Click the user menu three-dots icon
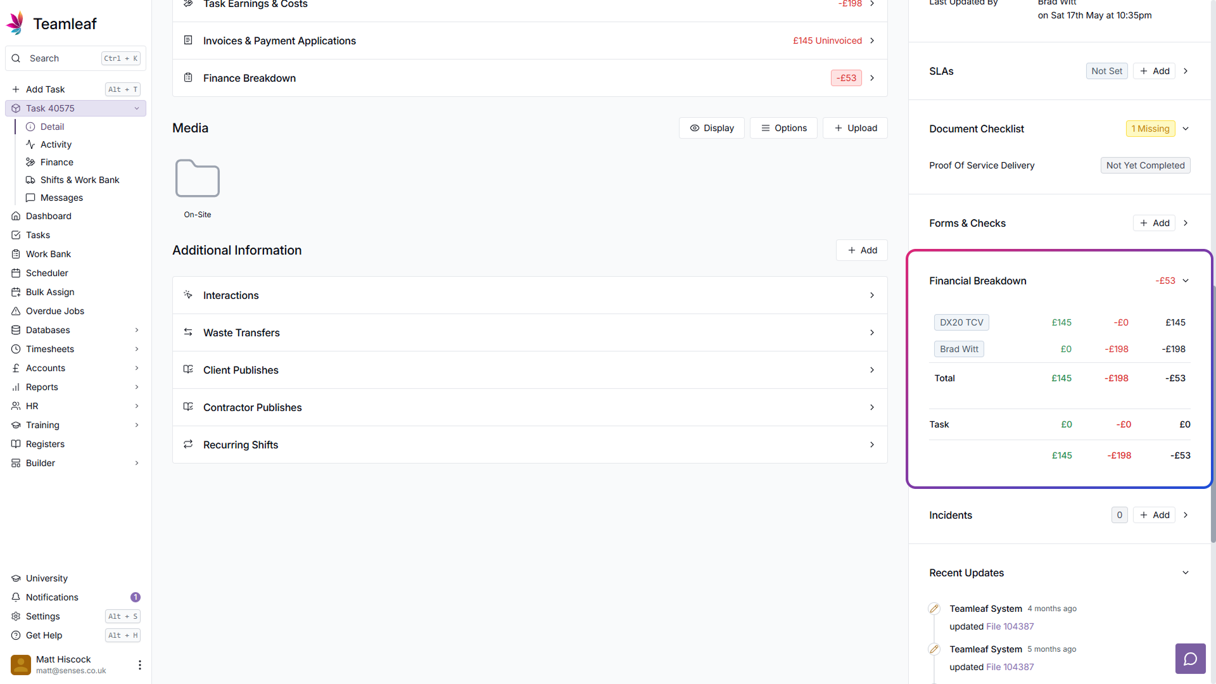Viewport: 1216px width, 684px height. tap(139, 664)
